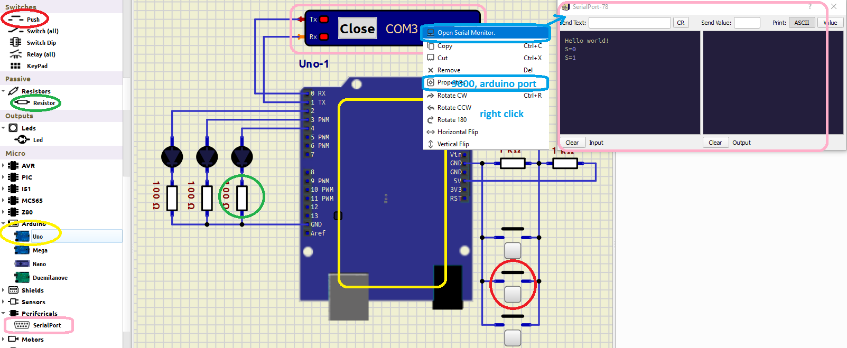The image size is (847, 348).
Task: Expand the I51 tree group
Action: pyautogui.click(x=3, y=189)
